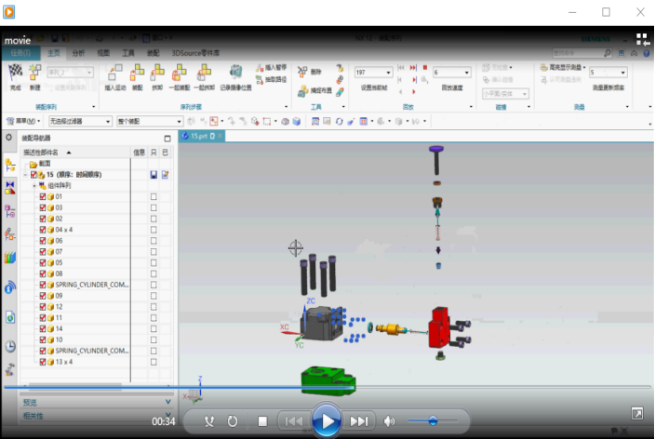
Task: Adjust the player volume slider
Action: tap(433, 420)
